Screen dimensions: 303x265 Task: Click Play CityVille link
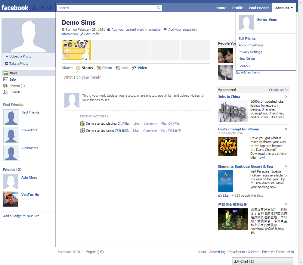point(170,123)
